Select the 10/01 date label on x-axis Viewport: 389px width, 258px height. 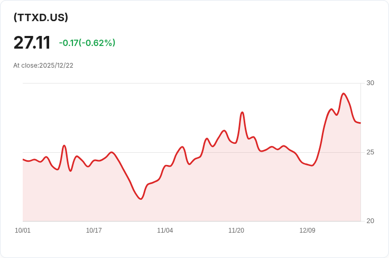click(x=23, y=231)
